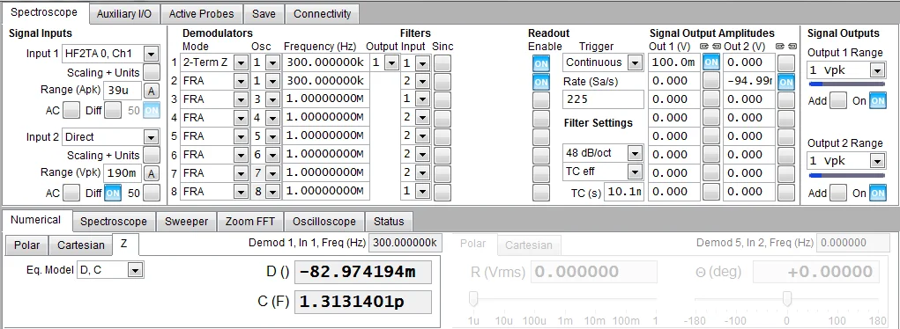Click the Output 1 Range level bar
The width and height of the screenshot is (900, 329).
tap(846, 84)
